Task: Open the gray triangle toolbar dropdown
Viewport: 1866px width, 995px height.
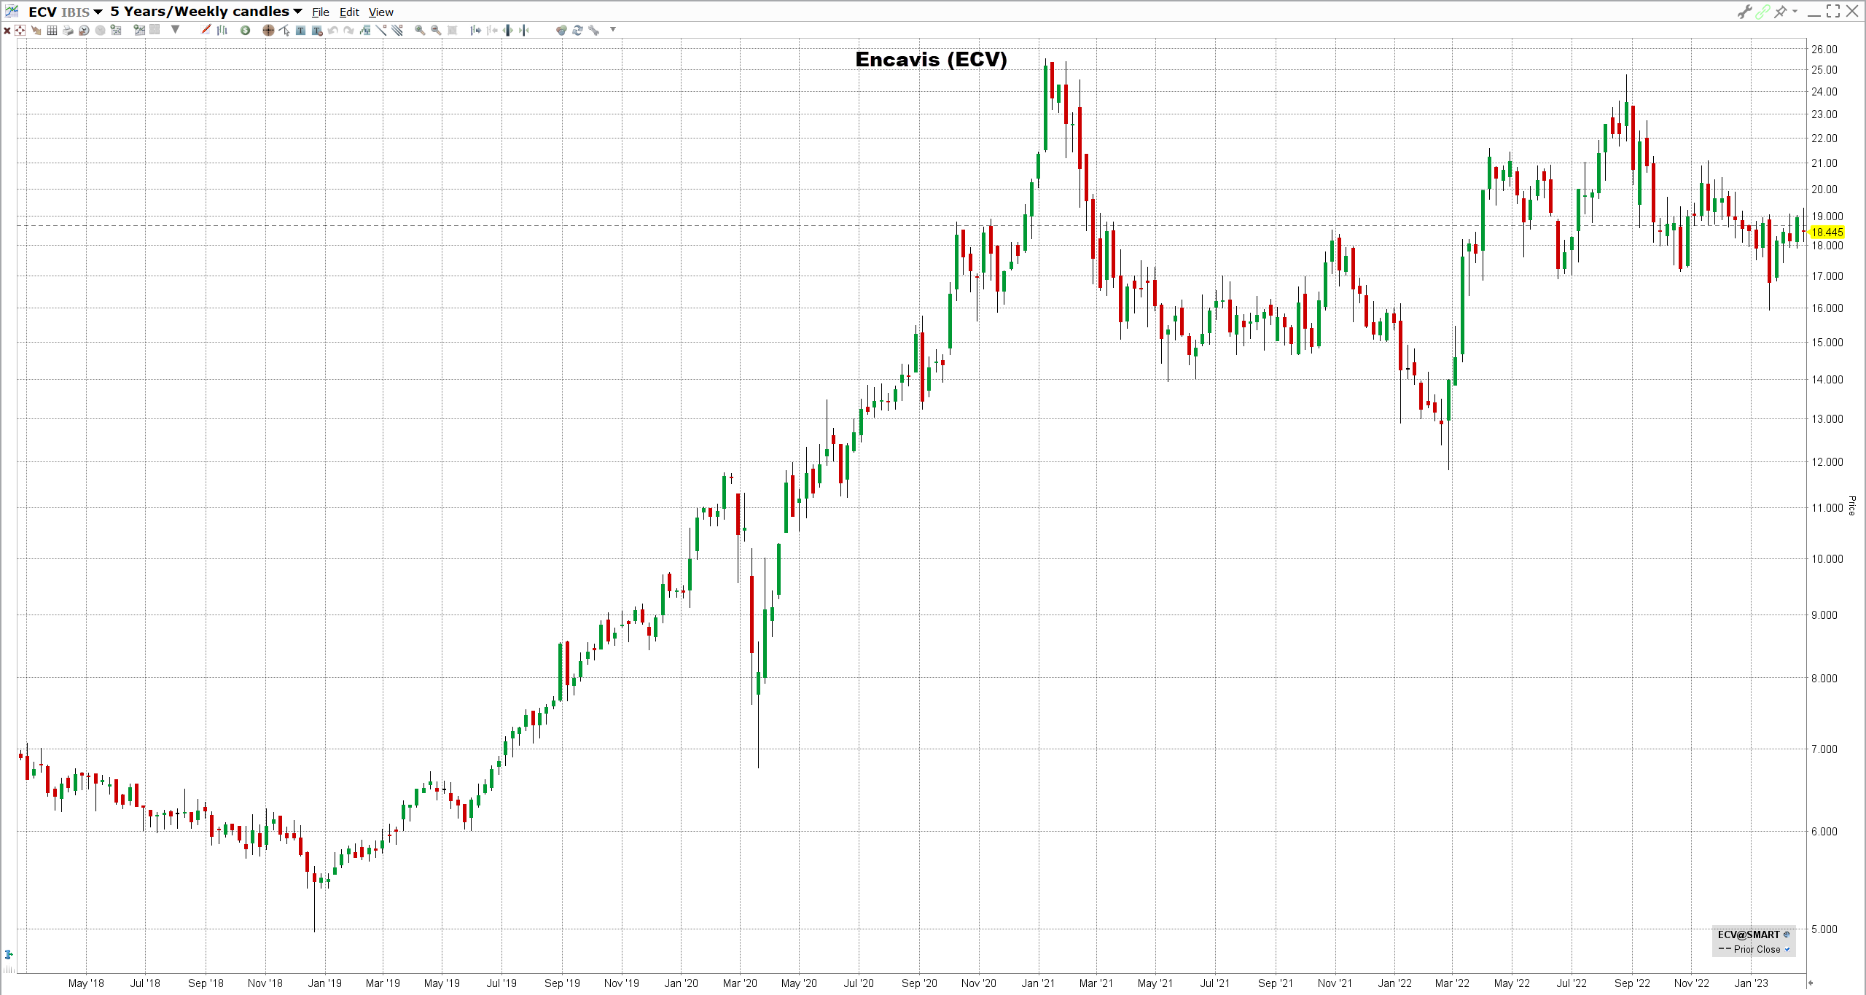Action: [x=175, y=29]
